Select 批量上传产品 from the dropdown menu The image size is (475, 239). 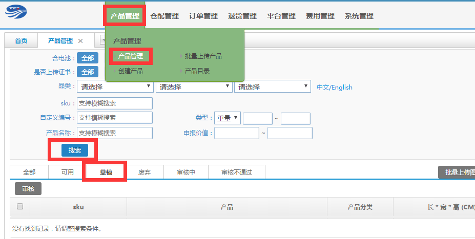tap(203, 56)
